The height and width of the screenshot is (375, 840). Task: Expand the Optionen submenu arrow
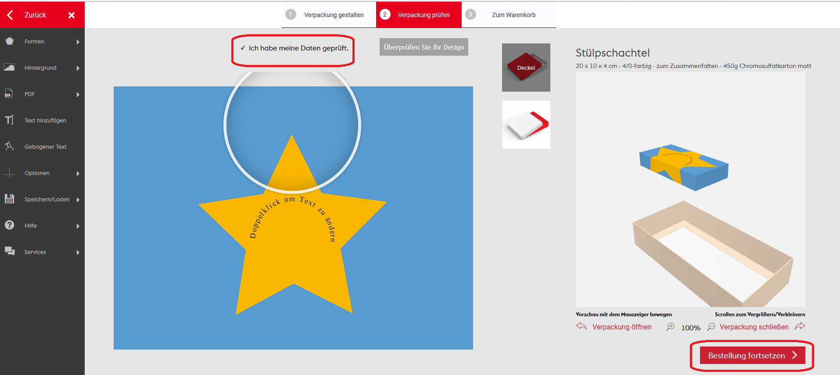point(78,174)
